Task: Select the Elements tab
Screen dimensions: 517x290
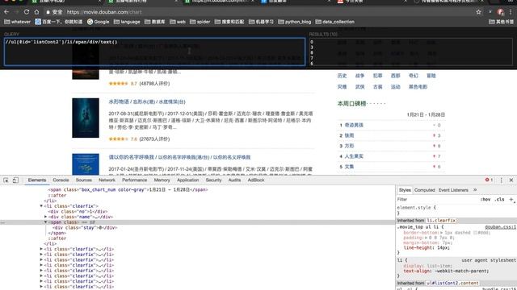Action: (37, 180)
